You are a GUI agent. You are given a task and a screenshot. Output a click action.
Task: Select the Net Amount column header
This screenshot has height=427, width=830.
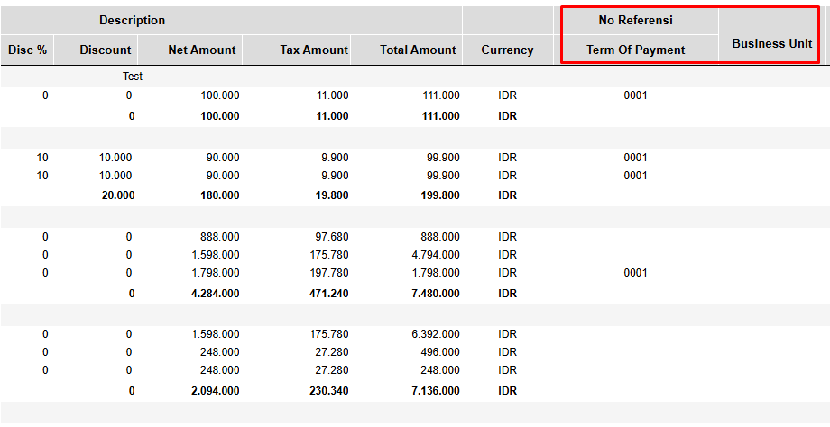(202, 50)
